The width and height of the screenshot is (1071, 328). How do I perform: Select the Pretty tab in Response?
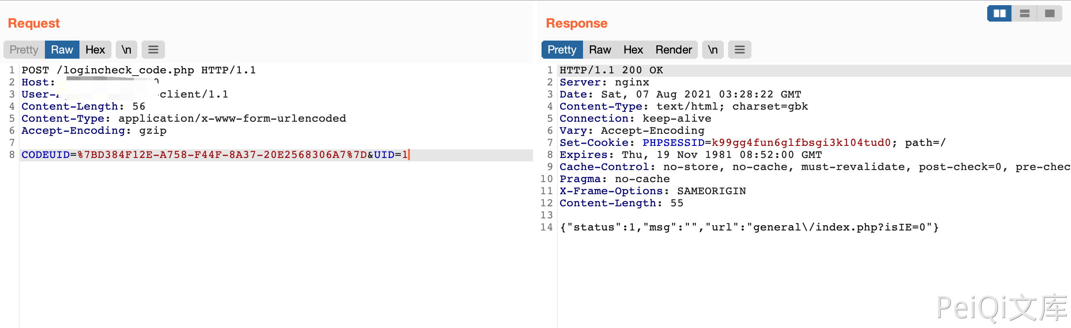(x=562, y=50)
